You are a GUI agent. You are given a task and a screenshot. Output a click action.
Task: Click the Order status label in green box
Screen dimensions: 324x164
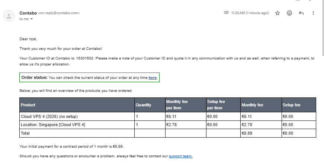34,77
